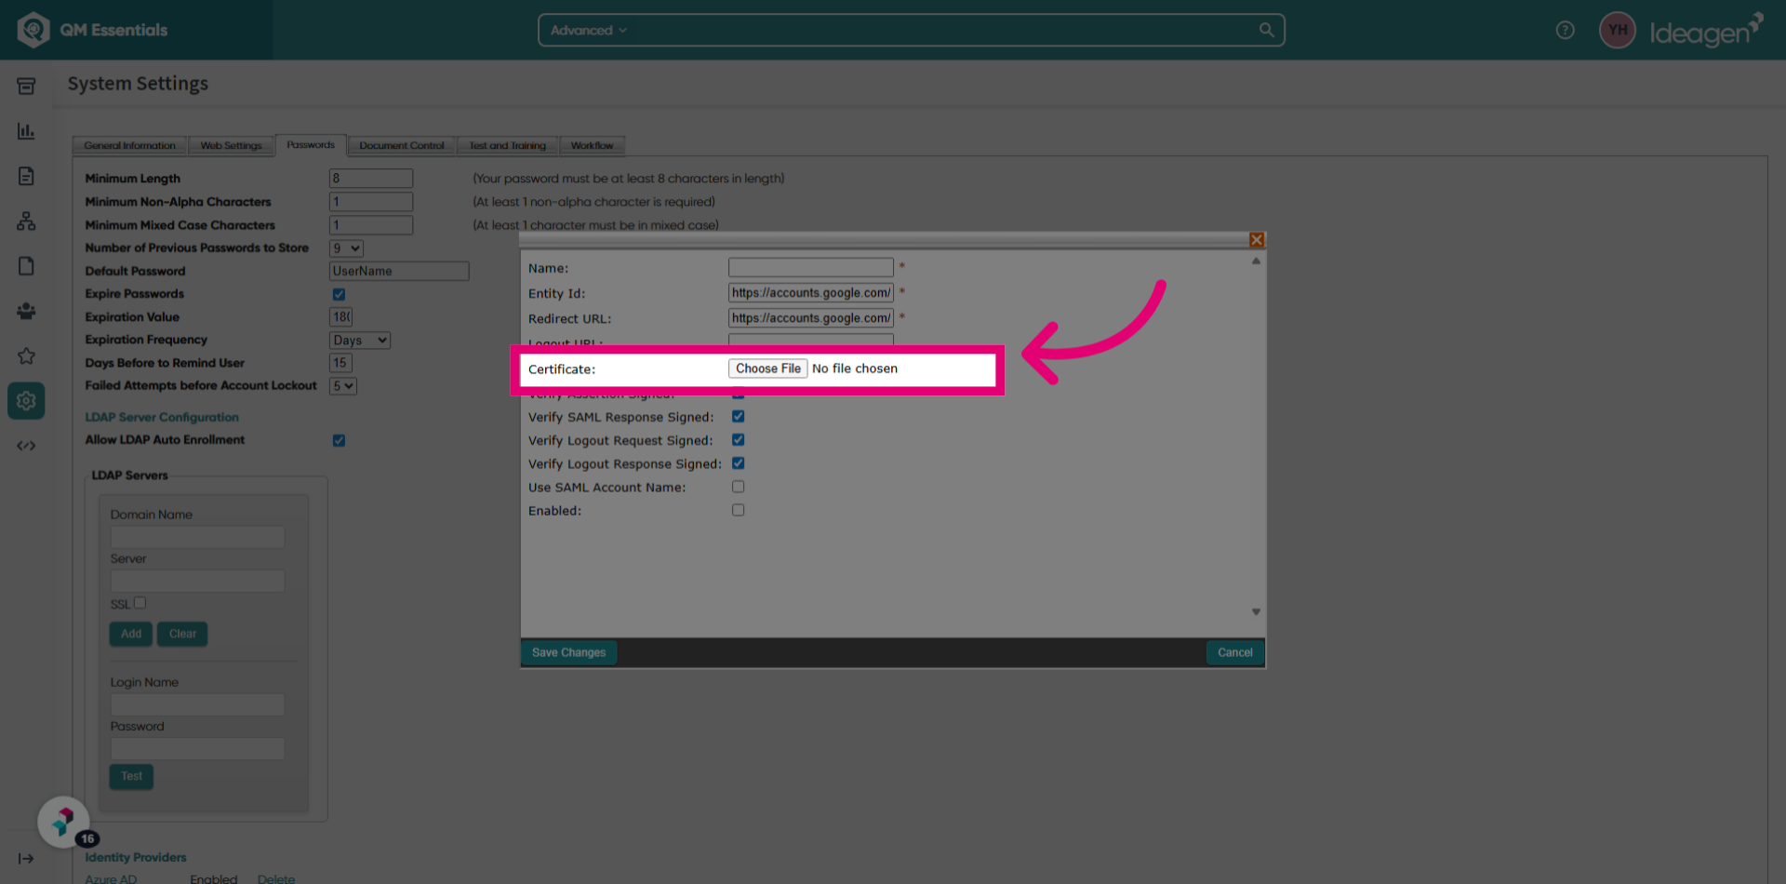The width and height of the screenshot is (1786, 884).
Task: Click the Minimum Mixed Case Characters field
Action: tap(371, 225)
